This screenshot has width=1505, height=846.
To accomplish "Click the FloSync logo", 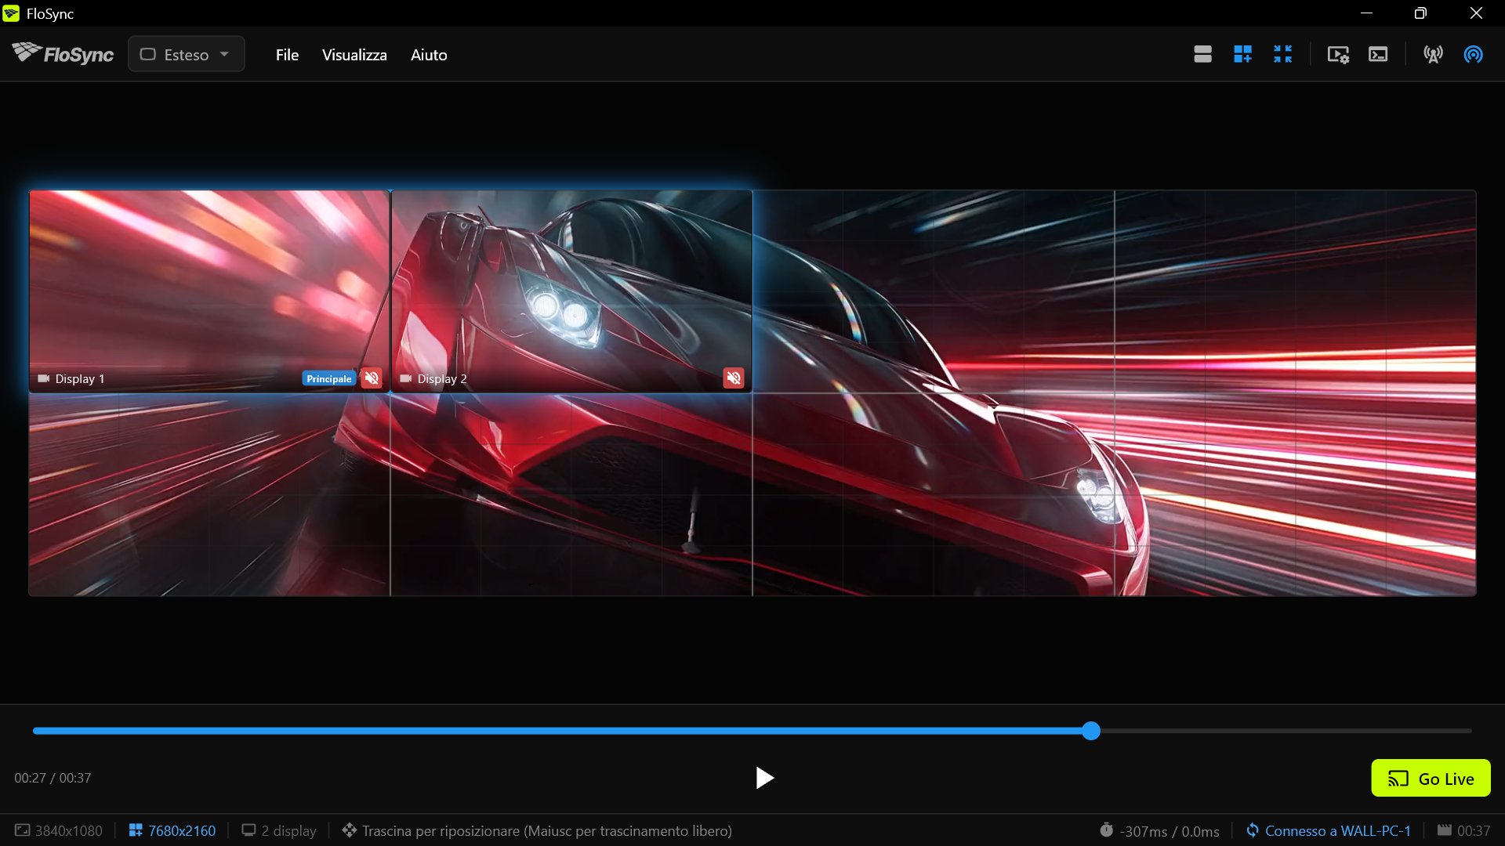I will [63, 54].
